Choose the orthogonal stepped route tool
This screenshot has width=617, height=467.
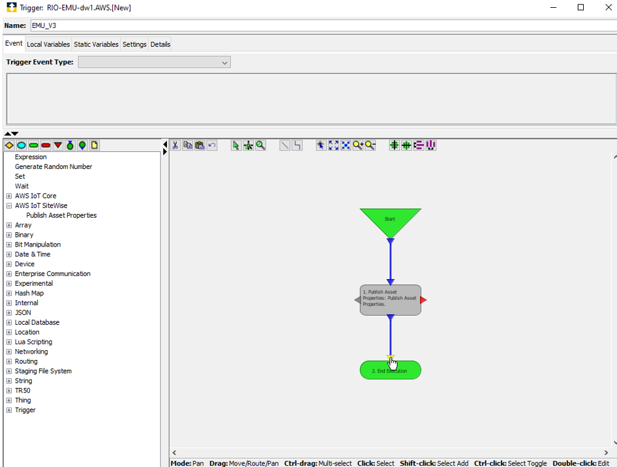(297, 145)
